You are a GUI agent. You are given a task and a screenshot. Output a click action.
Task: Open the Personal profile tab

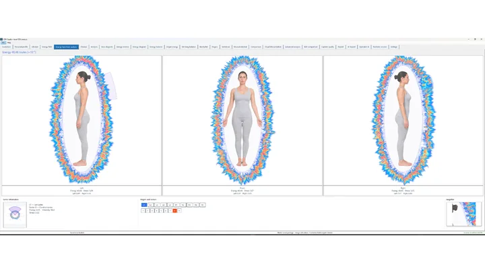point(21,47)
